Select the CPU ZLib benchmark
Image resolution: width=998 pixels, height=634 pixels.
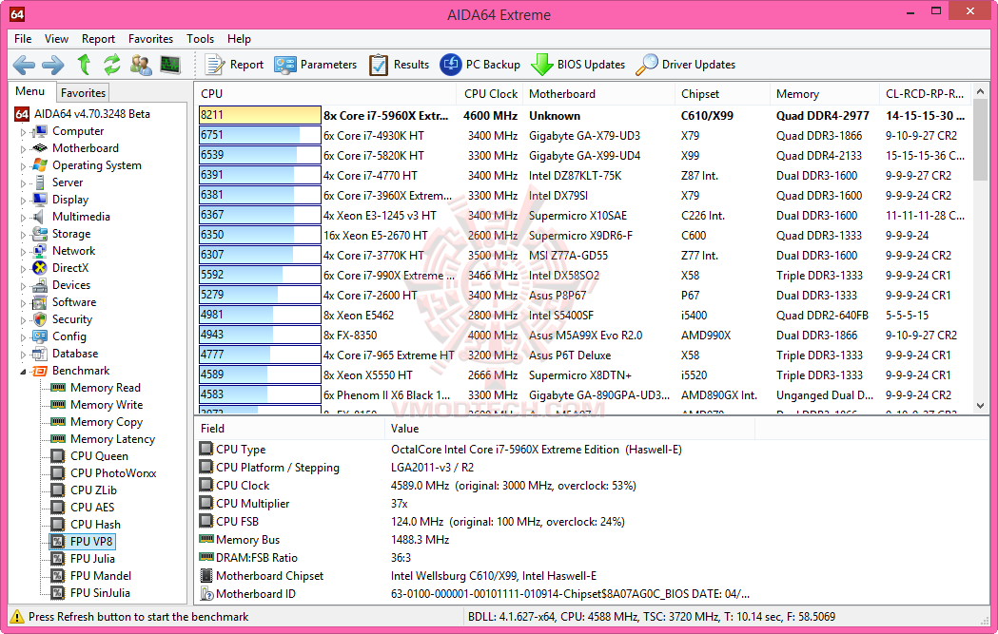pyautogui.click(x=93, y=490)
